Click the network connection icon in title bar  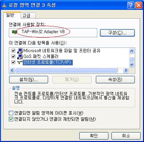click(4, 5)
